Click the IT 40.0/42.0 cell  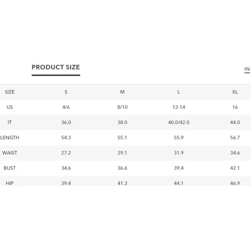click(179, 122)
